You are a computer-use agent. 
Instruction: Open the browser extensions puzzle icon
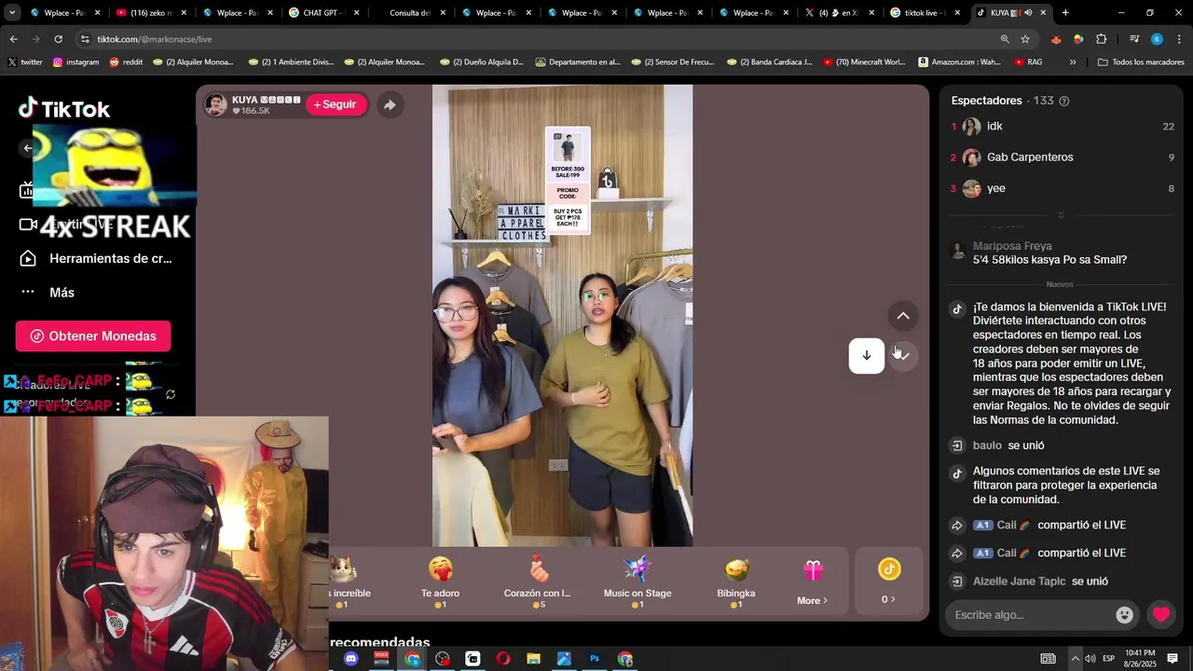[1101, 39]
